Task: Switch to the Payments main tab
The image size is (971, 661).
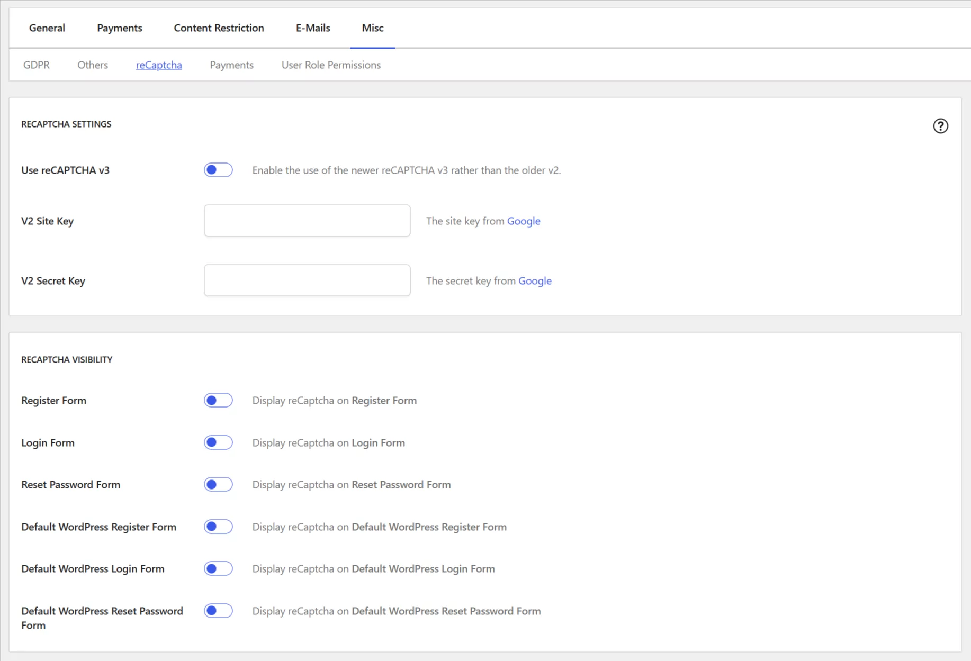Action: [x=120, y=28]
